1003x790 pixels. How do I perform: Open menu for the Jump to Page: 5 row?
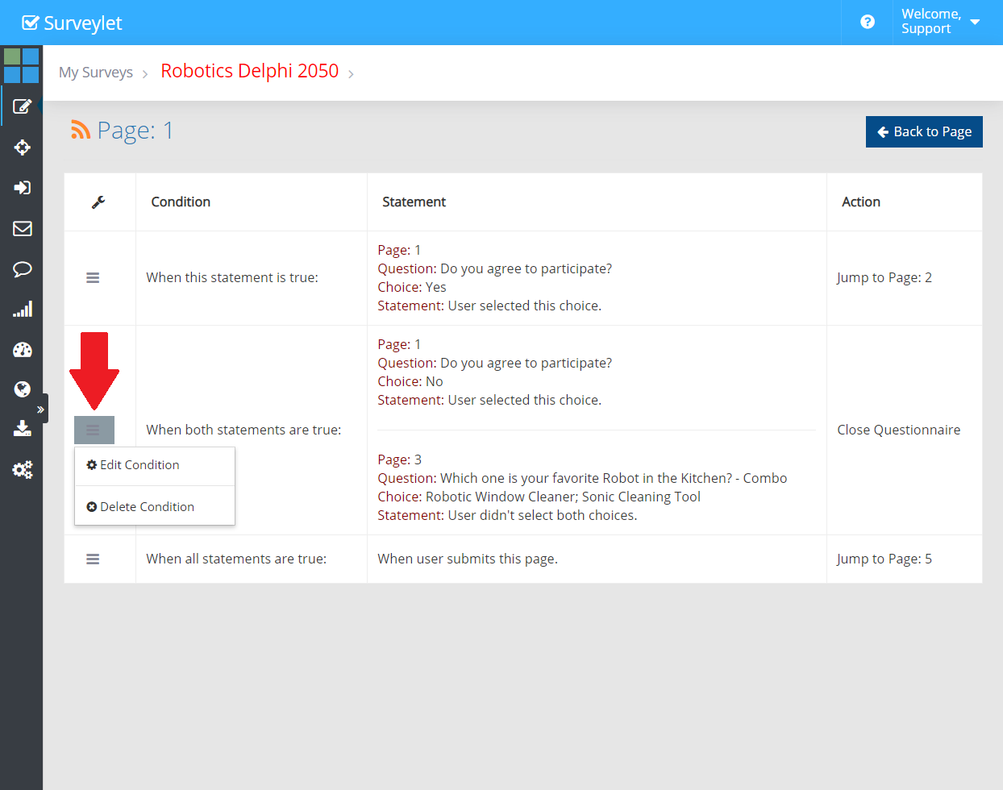tap(93, 559)
